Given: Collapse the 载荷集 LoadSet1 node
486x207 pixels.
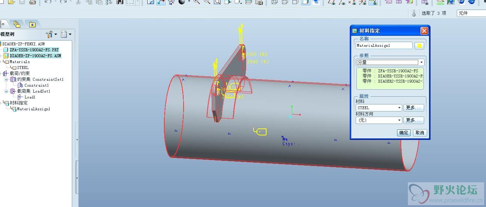Looking at the screenshot, I should (x=6, y=91).
